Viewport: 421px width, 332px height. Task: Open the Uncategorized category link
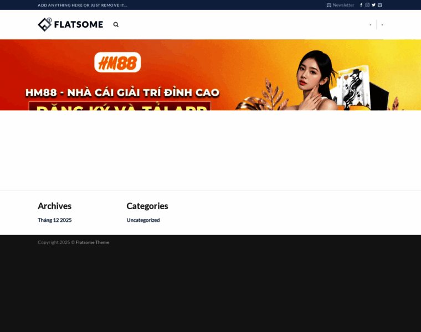click(143, 220)
